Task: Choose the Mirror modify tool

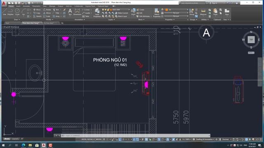Action: coord(47,13)
